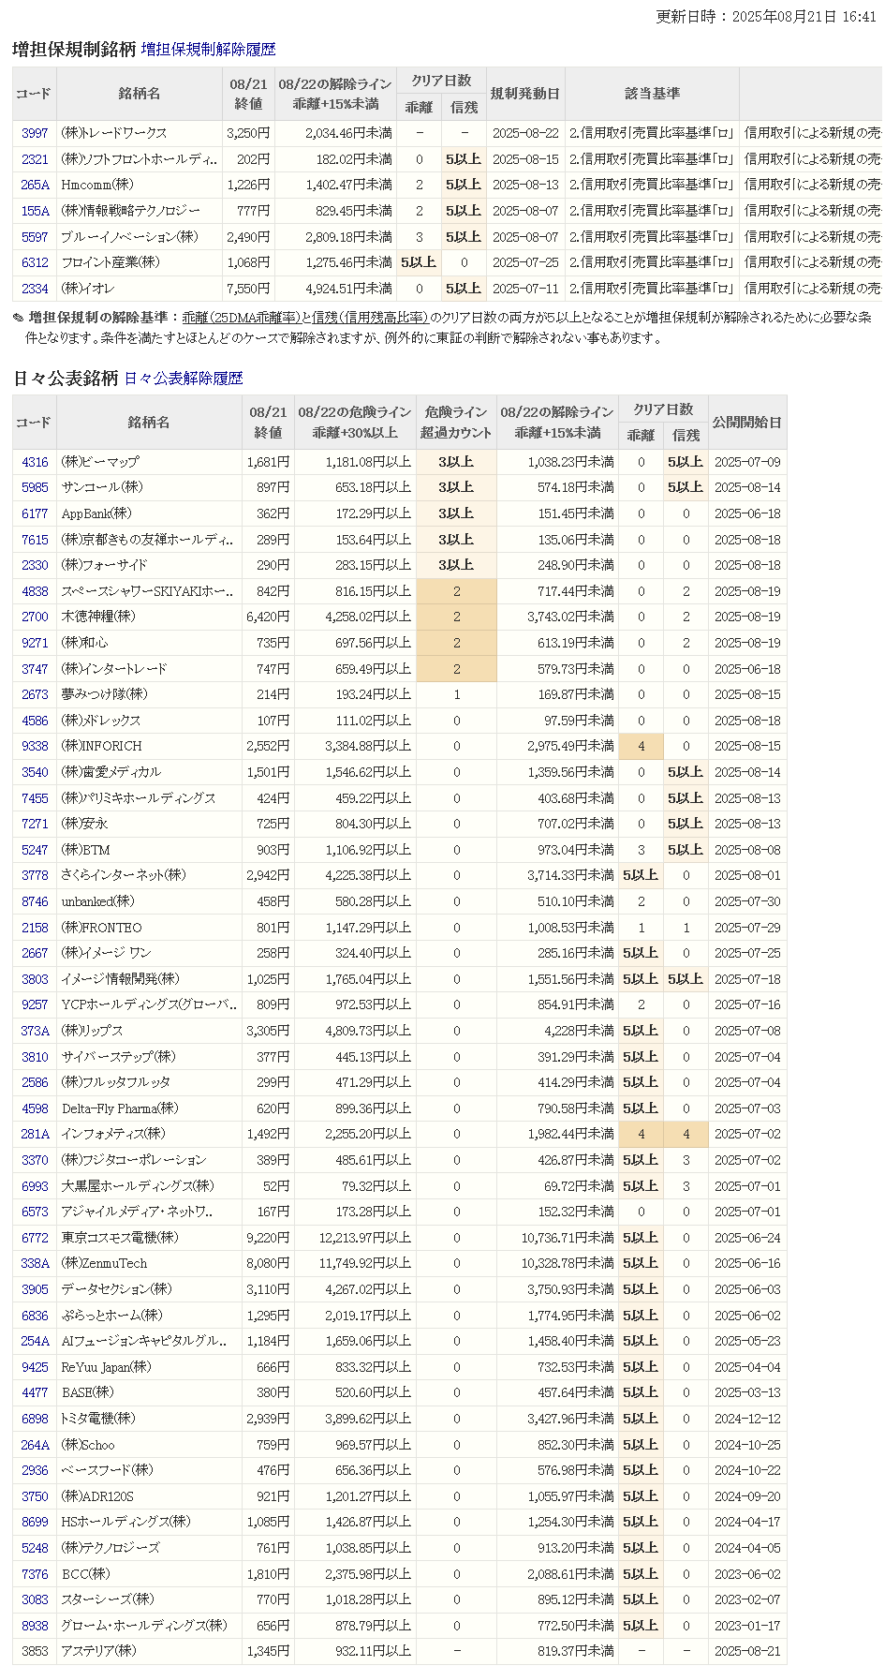Viewport: 885px width, 1666px height.
Task: Open stock code 264A link
Action: (x=35, y=1445)
